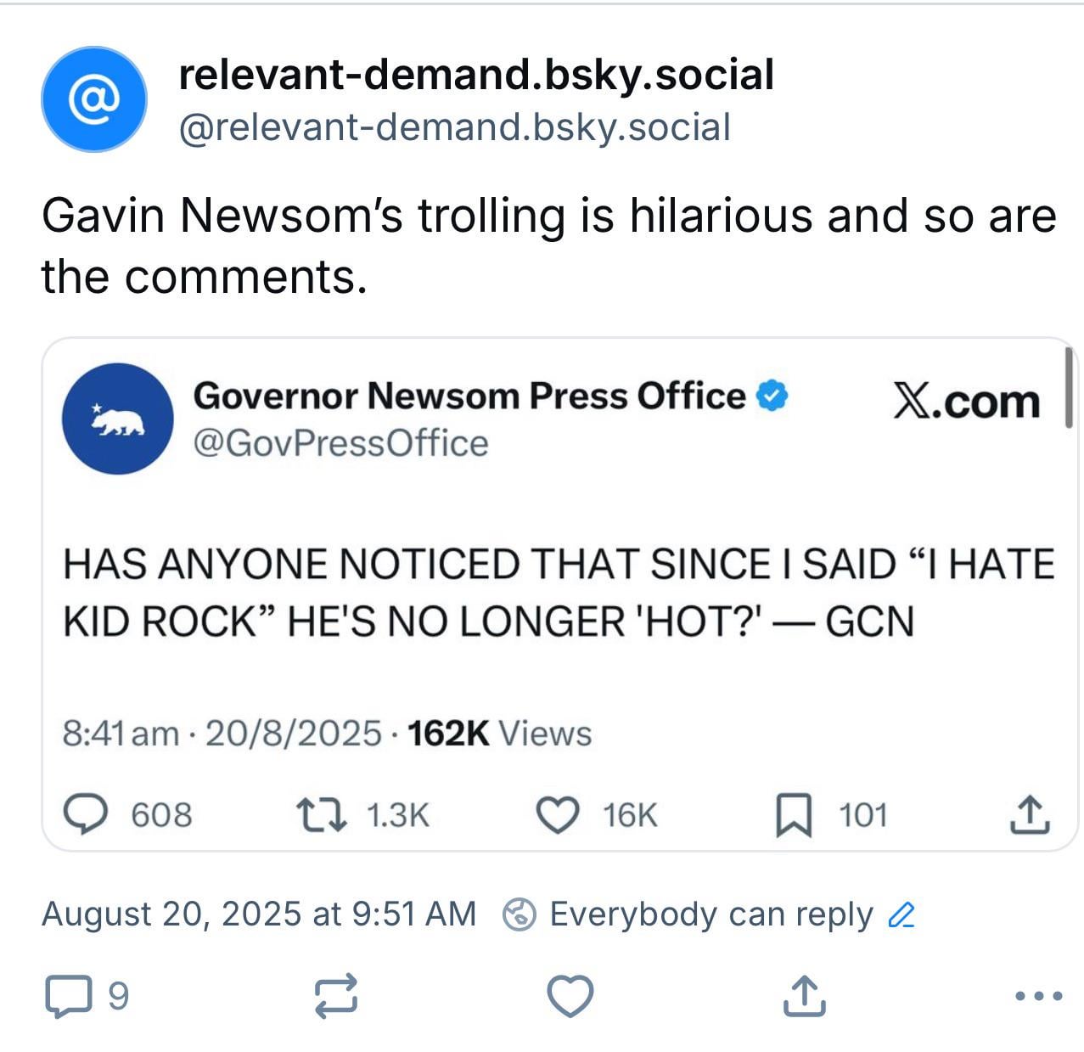
Task: Open the relevant-demand.bsky.social display name
Action: coord(476,75)
